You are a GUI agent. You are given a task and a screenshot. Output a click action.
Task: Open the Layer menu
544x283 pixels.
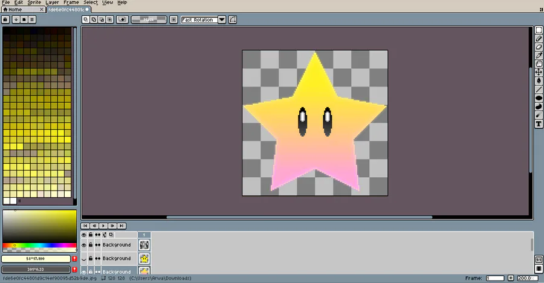pos(52,2)
